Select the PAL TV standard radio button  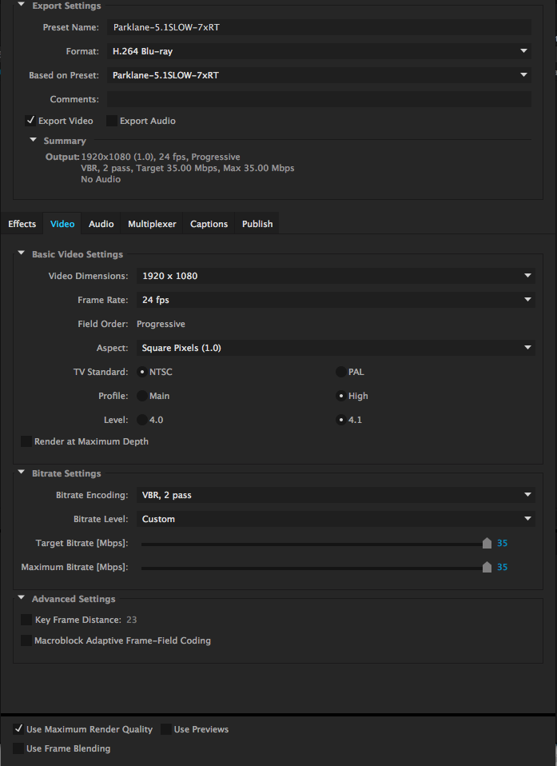[x=340, y=372]
